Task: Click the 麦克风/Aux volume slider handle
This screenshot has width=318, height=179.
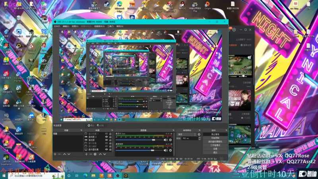Action: 153,140
